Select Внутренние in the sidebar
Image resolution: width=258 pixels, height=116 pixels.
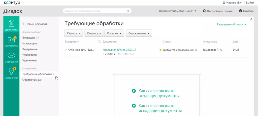click(30, 49)
